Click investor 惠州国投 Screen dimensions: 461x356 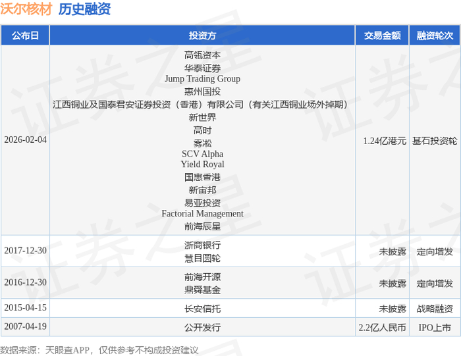click(202, 91)
